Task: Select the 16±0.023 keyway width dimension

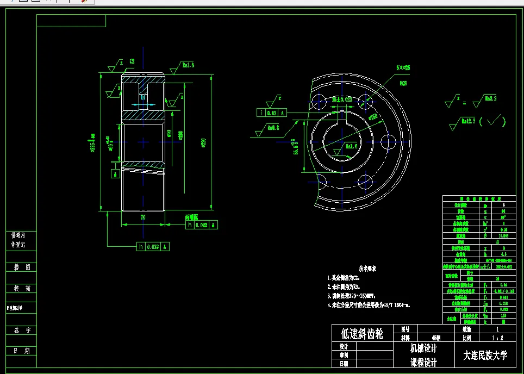Action: click(x=342, y=99)
